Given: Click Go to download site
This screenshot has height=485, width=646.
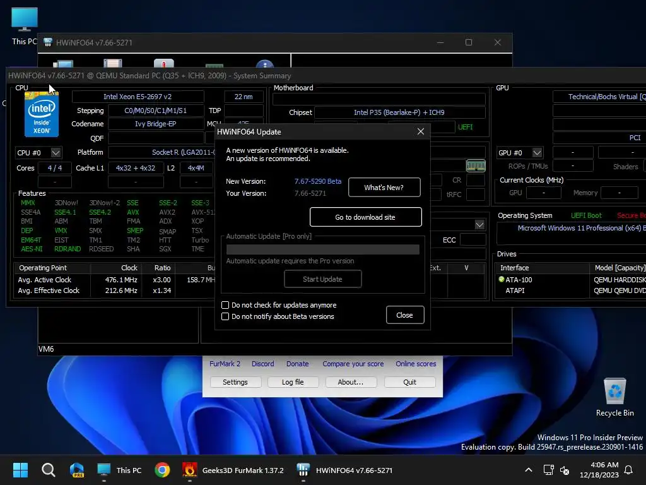Looking at the screenshot, I should (365, 217).
